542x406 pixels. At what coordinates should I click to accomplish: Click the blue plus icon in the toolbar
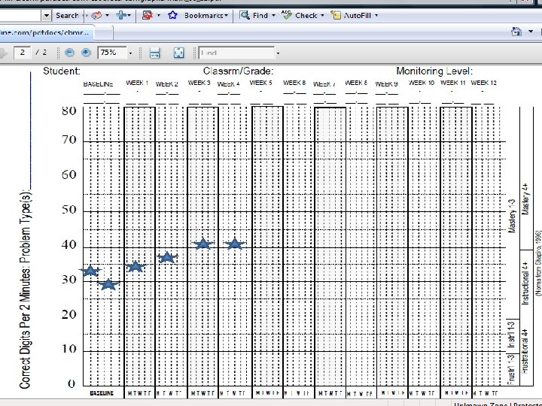(121, 15)
